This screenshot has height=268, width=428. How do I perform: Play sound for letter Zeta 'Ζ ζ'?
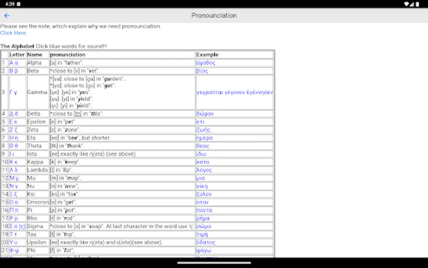[x=13, y=130]
